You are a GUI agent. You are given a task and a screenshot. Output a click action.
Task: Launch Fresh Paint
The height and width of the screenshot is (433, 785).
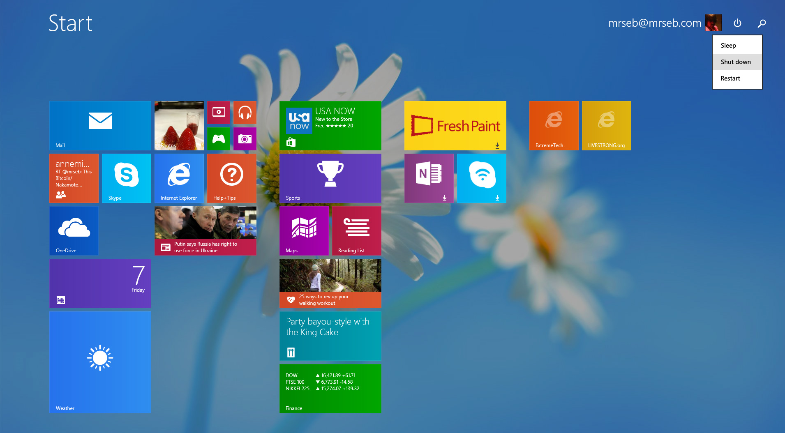pos(455,125)
